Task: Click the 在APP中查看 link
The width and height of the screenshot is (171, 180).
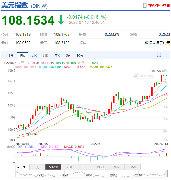Action: click(x=159, y=5)
